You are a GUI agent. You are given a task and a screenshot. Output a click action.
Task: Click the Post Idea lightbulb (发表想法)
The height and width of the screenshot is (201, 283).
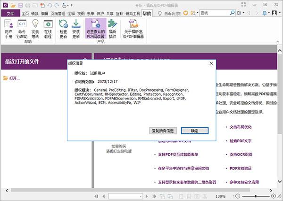(x=35, y=29)
